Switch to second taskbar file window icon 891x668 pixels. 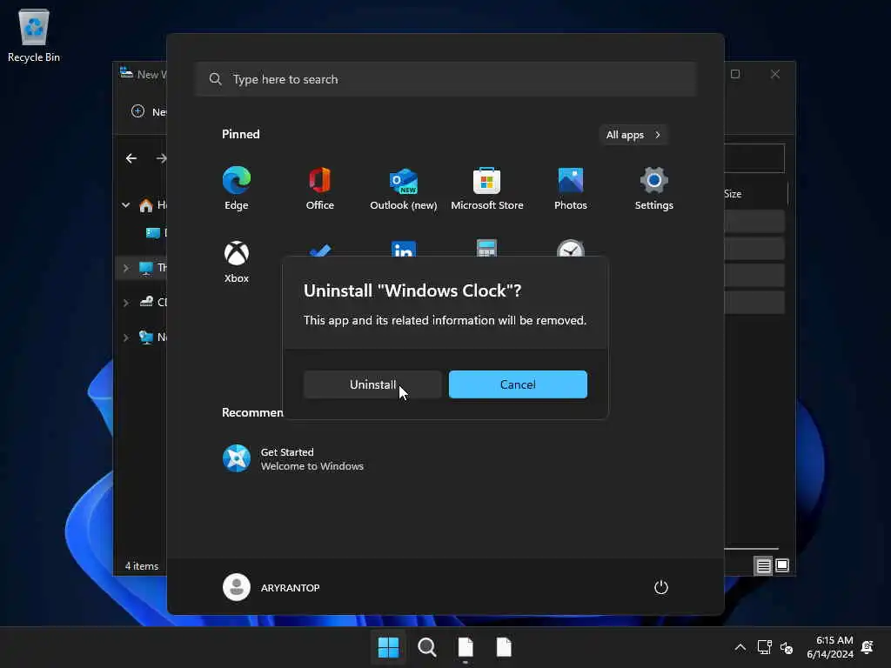(x=504, y=647)
